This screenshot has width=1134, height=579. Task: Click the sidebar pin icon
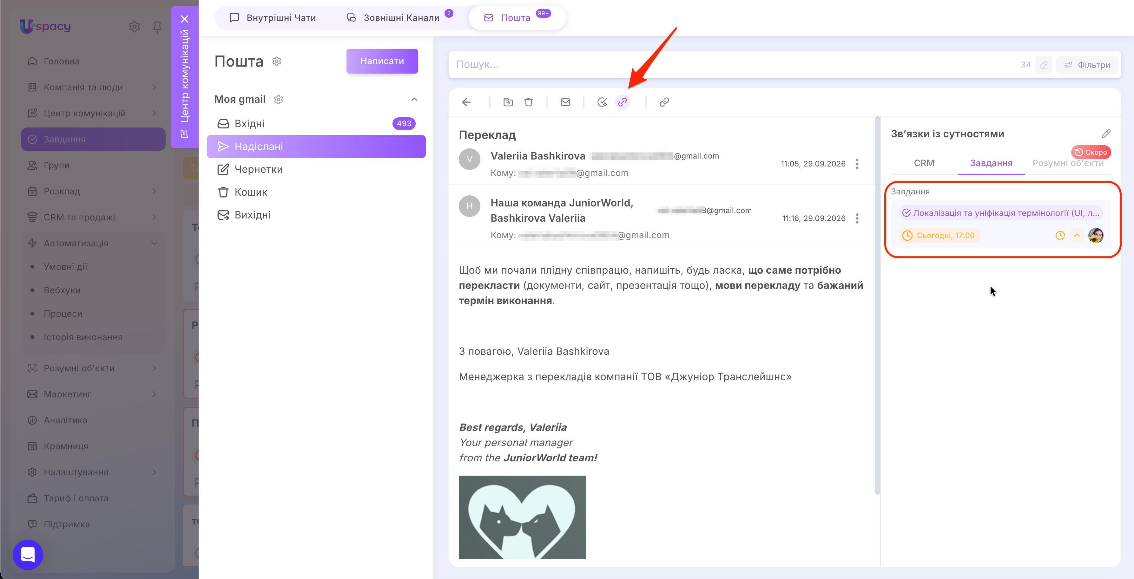tap(157, 27)
